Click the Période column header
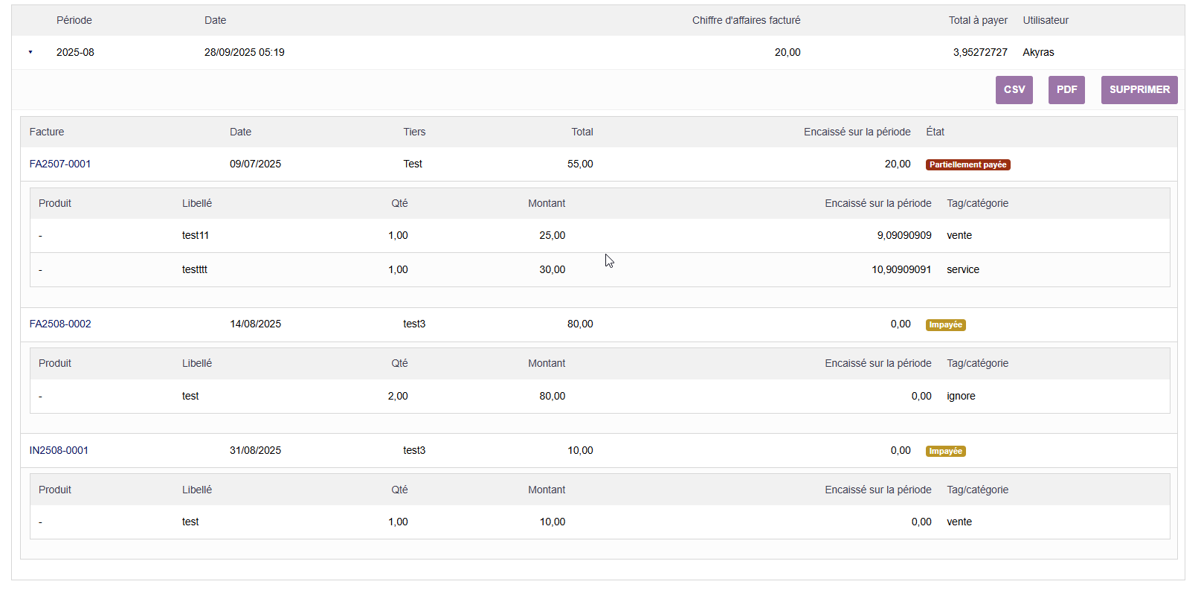 [74, 20]
